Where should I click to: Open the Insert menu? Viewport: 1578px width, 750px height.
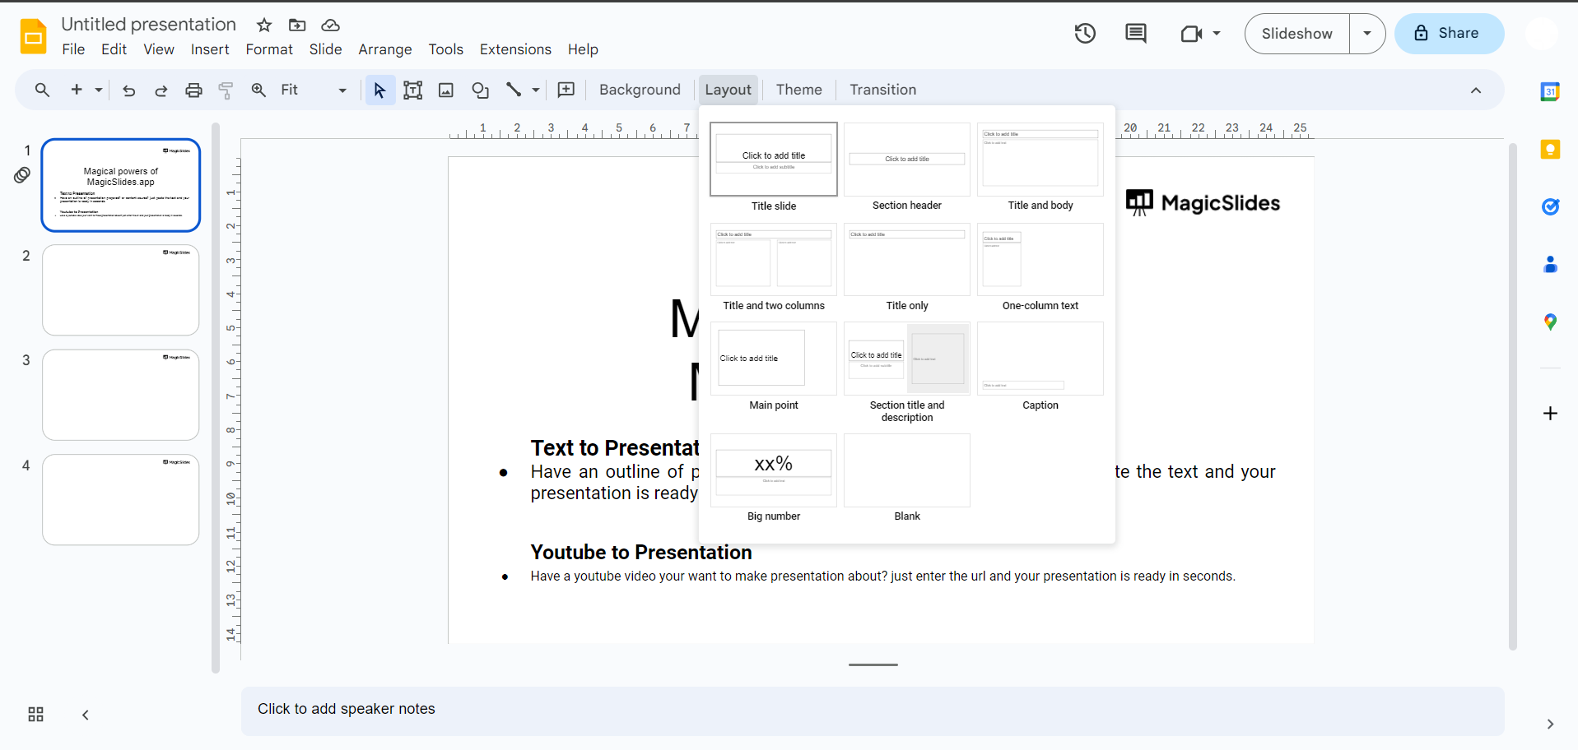click(x=210, y=49)
